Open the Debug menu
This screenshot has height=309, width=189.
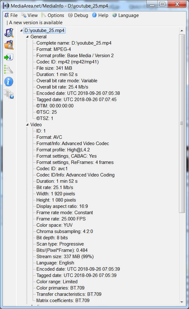[x=78, y=15]
